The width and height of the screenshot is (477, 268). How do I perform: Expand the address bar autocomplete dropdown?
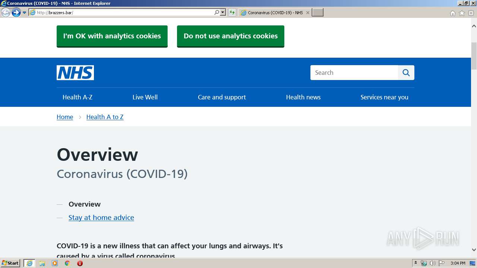223,13
